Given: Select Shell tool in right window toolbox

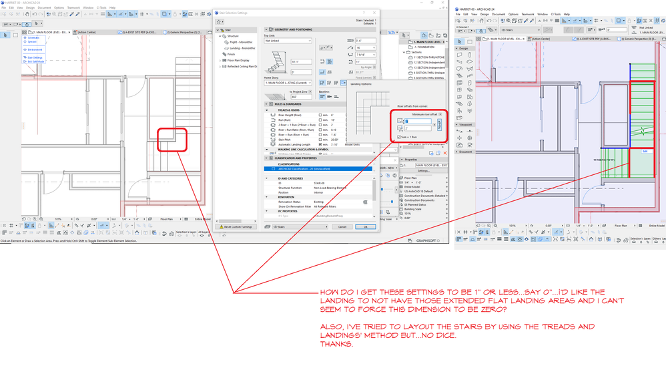Looking at the screenshot, I should coord(469,69).
